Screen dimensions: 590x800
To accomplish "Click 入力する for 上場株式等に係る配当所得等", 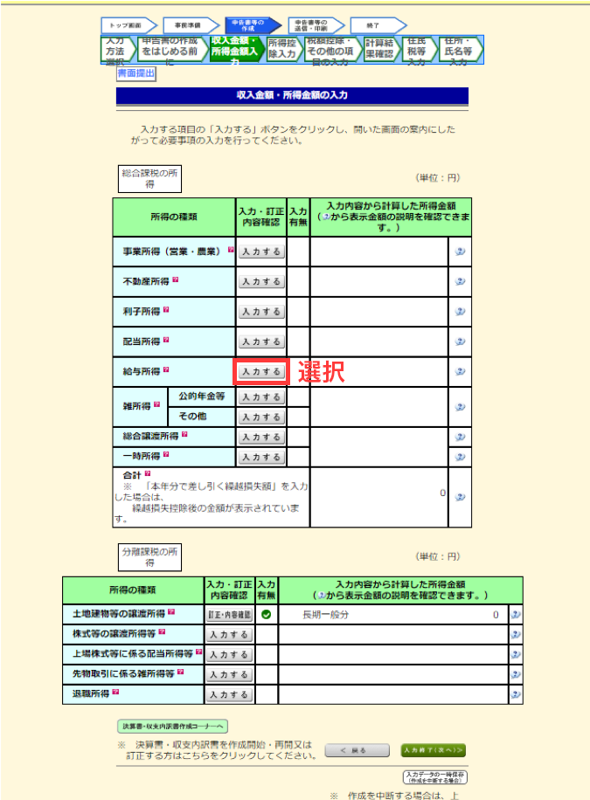I will (x=229, y=655).
